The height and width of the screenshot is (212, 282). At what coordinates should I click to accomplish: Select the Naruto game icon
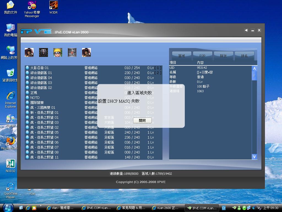click(58, 52)
